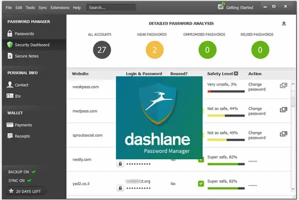
Task: Sort by the Website column header
Action: click(80, 74)
